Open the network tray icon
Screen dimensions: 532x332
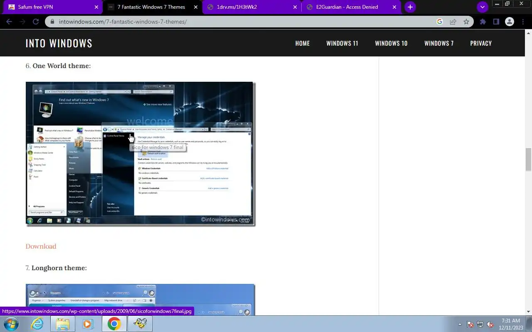click(x=480, y=324)
